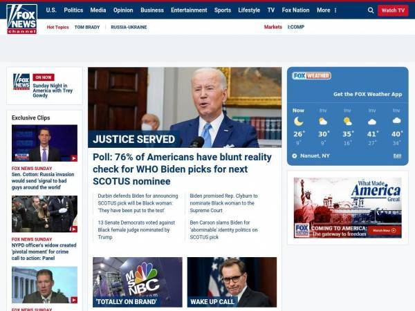Play the NYPD officer's widow video icon

pos(74,229)
